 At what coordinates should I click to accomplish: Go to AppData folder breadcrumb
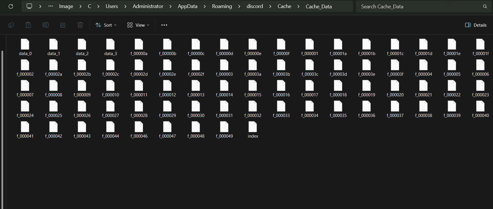click(188, 6)
